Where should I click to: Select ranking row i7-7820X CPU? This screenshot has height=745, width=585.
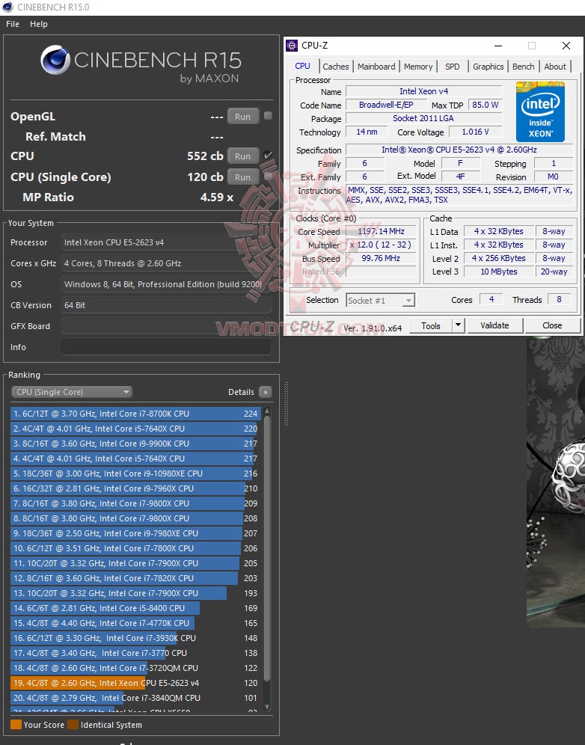pyautogui.click(x=136, y=578)
